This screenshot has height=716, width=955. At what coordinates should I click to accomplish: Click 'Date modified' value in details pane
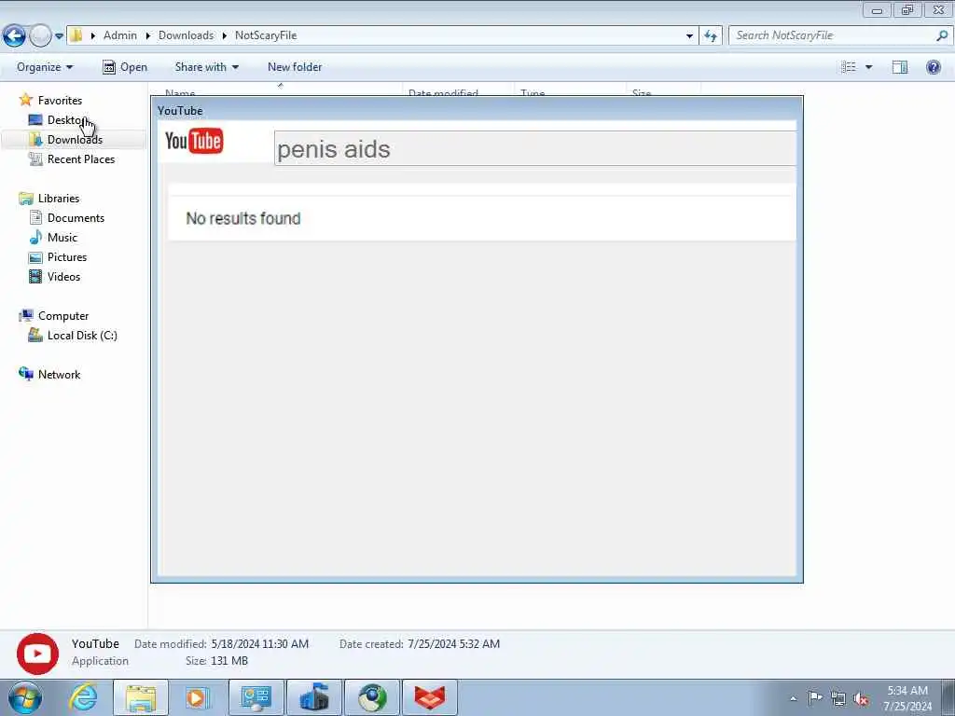pyautogui.click(x=260, y=643)
